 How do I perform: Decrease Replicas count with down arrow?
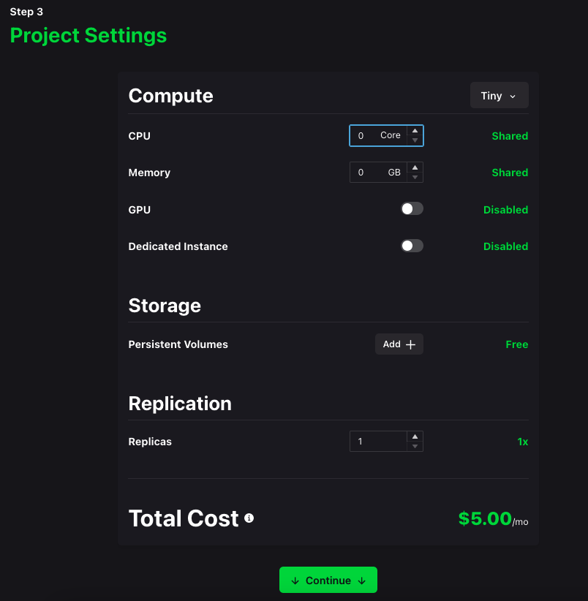coord(415,446)
